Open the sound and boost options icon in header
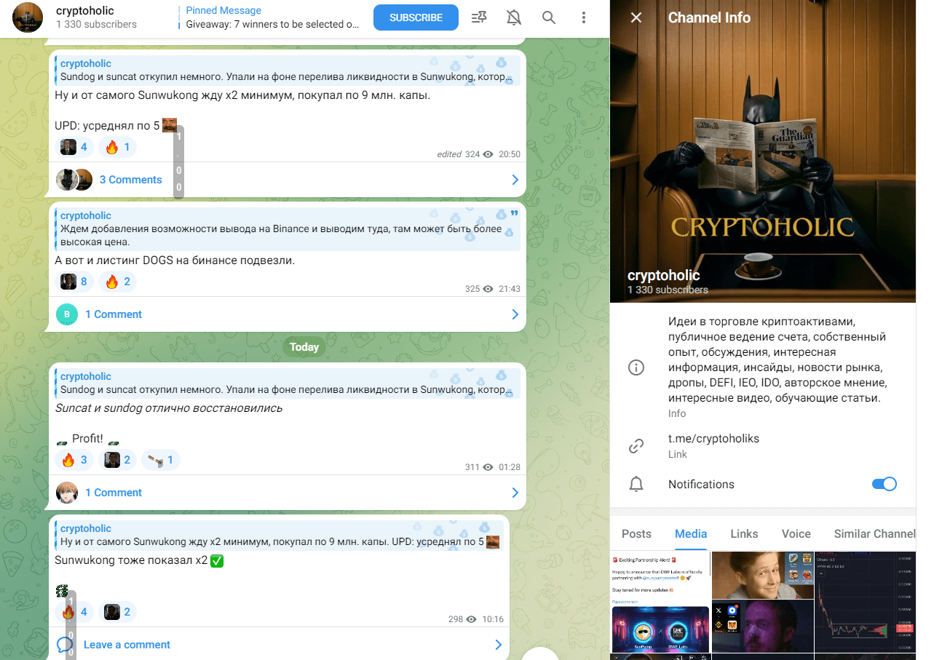Screen dimensions: 950x660 pyautogui.click(x=479, y=17)
